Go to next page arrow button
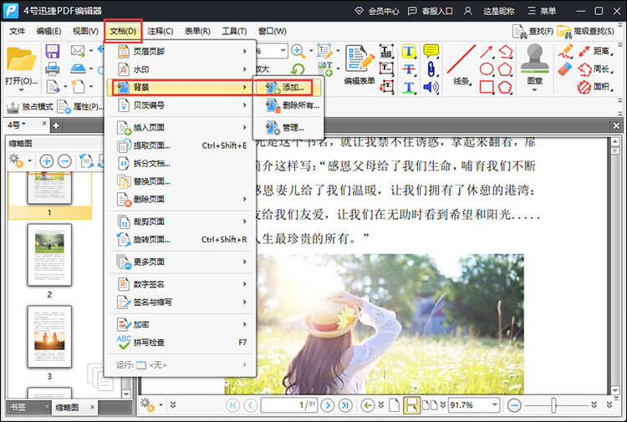The image size is (627, 422). (x=327, y=405)
